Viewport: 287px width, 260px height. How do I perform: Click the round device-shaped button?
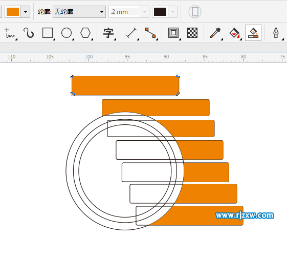pyautogui.click(x=195, y=12)
